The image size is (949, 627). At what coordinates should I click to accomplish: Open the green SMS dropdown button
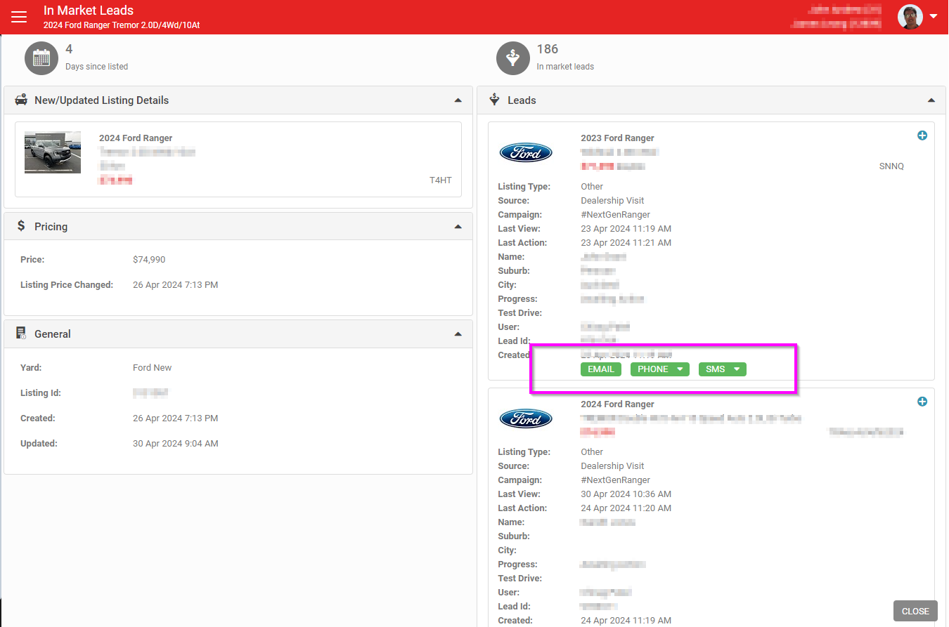coord(723,369)
